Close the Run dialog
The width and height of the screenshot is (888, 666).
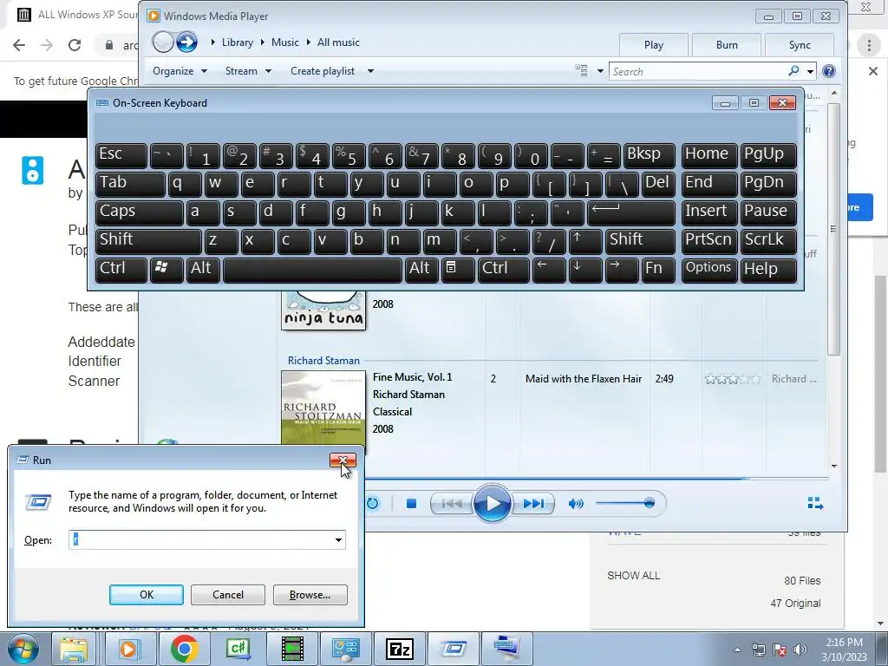pyautogui.click(x=343, y=460)
